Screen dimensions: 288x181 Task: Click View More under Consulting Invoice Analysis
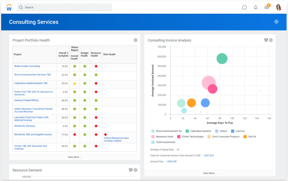click(210, 173)
